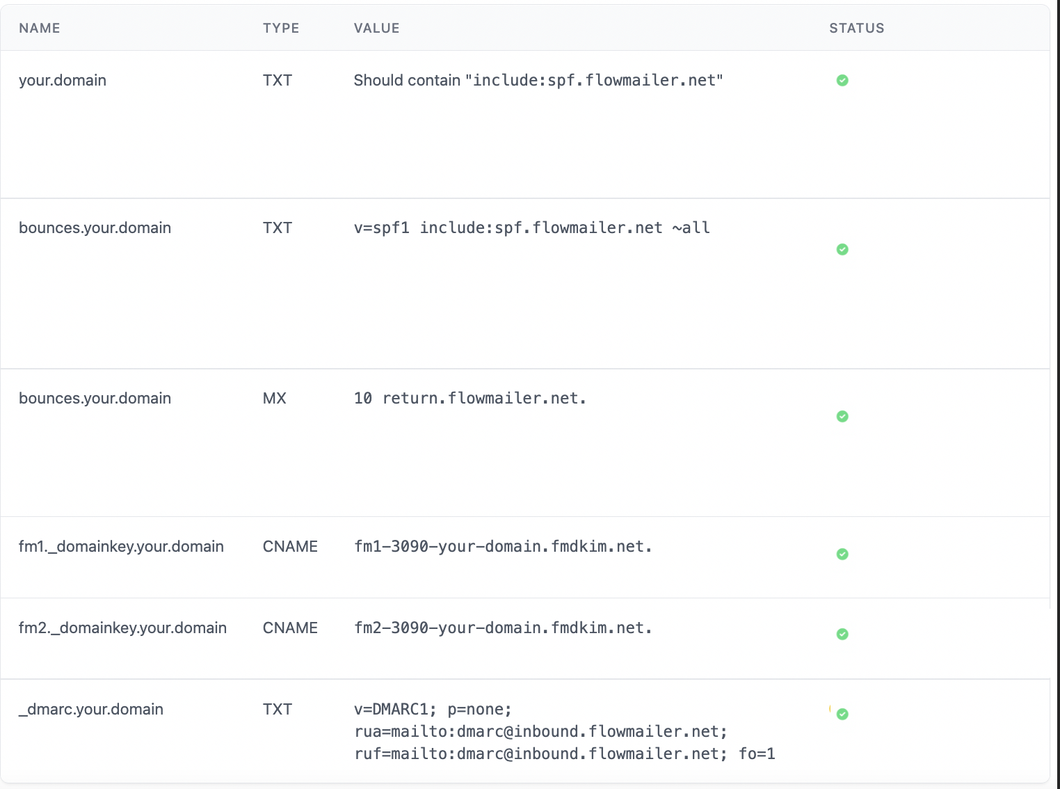Click green check status for your.domain TXT row
This screenshot has width=1060, height=789.
pyautogui.click(x=842, y=81)
